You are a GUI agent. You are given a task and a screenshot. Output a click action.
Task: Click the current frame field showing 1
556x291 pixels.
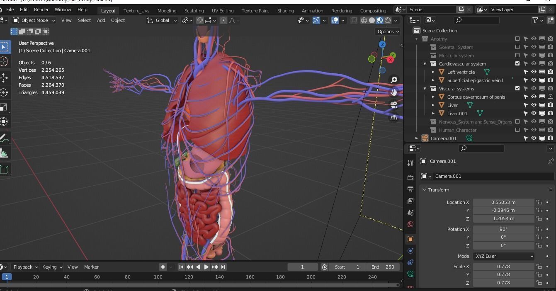point(302,267)
